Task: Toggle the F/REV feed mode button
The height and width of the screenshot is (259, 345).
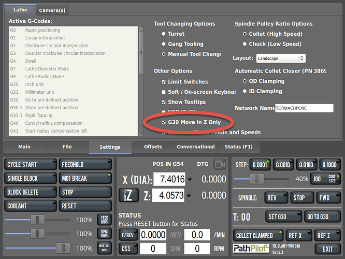Action: click(128, 235)
